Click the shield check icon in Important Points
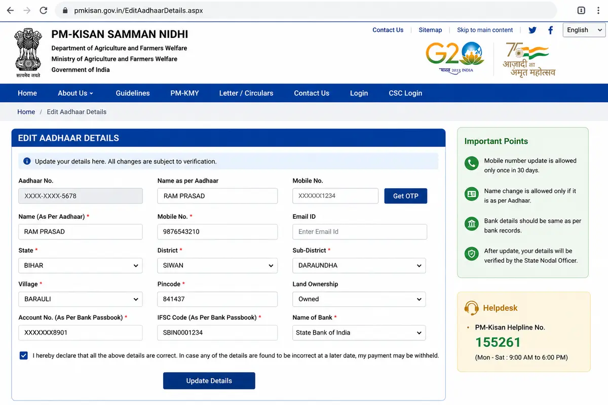Image resolution: width=608 pixels, height=405 pixels. click(472, 254)
